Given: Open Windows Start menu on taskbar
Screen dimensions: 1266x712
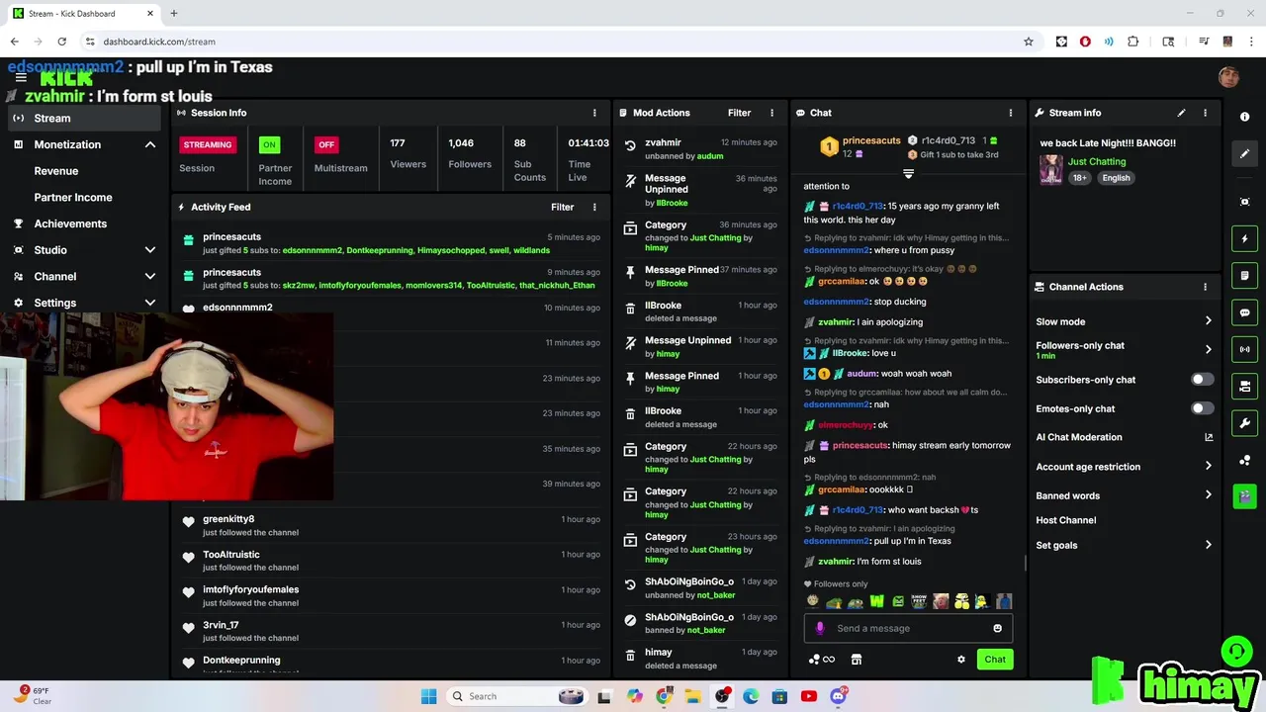Looking at the screenshot, I should [428, 696].
